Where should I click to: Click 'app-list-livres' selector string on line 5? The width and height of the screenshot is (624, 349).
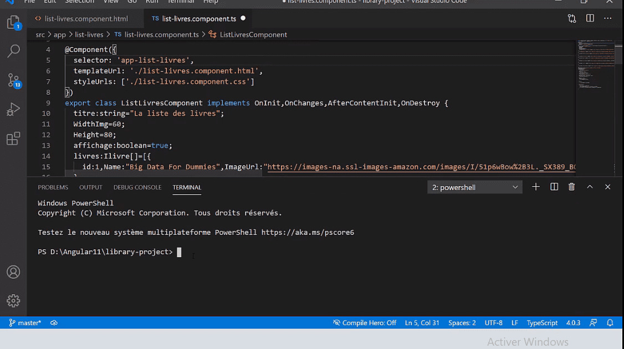pyautogui.click(x=153, y=60)
